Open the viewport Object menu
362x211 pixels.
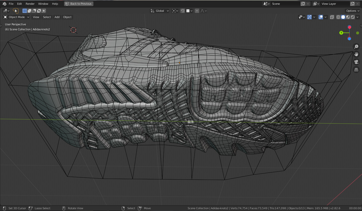(67, 17)
